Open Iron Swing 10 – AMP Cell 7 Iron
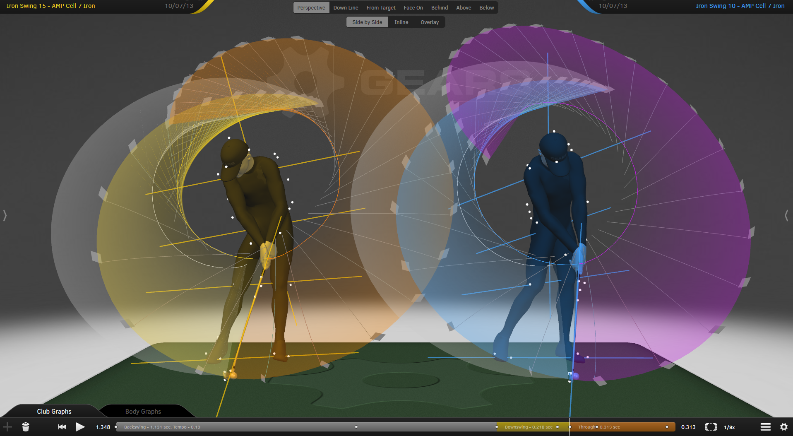Screen dimensions: 793x436 pos(740,6)
